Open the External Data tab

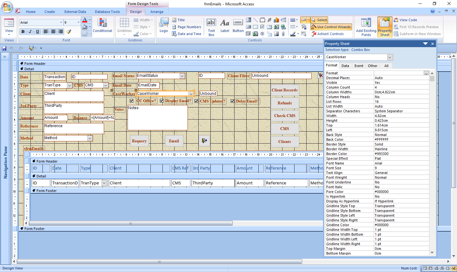75,12
